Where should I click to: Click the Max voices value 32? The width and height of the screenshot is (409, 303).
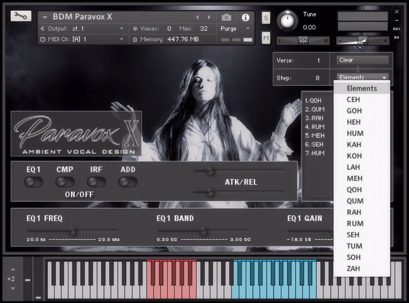coord(204,29)
